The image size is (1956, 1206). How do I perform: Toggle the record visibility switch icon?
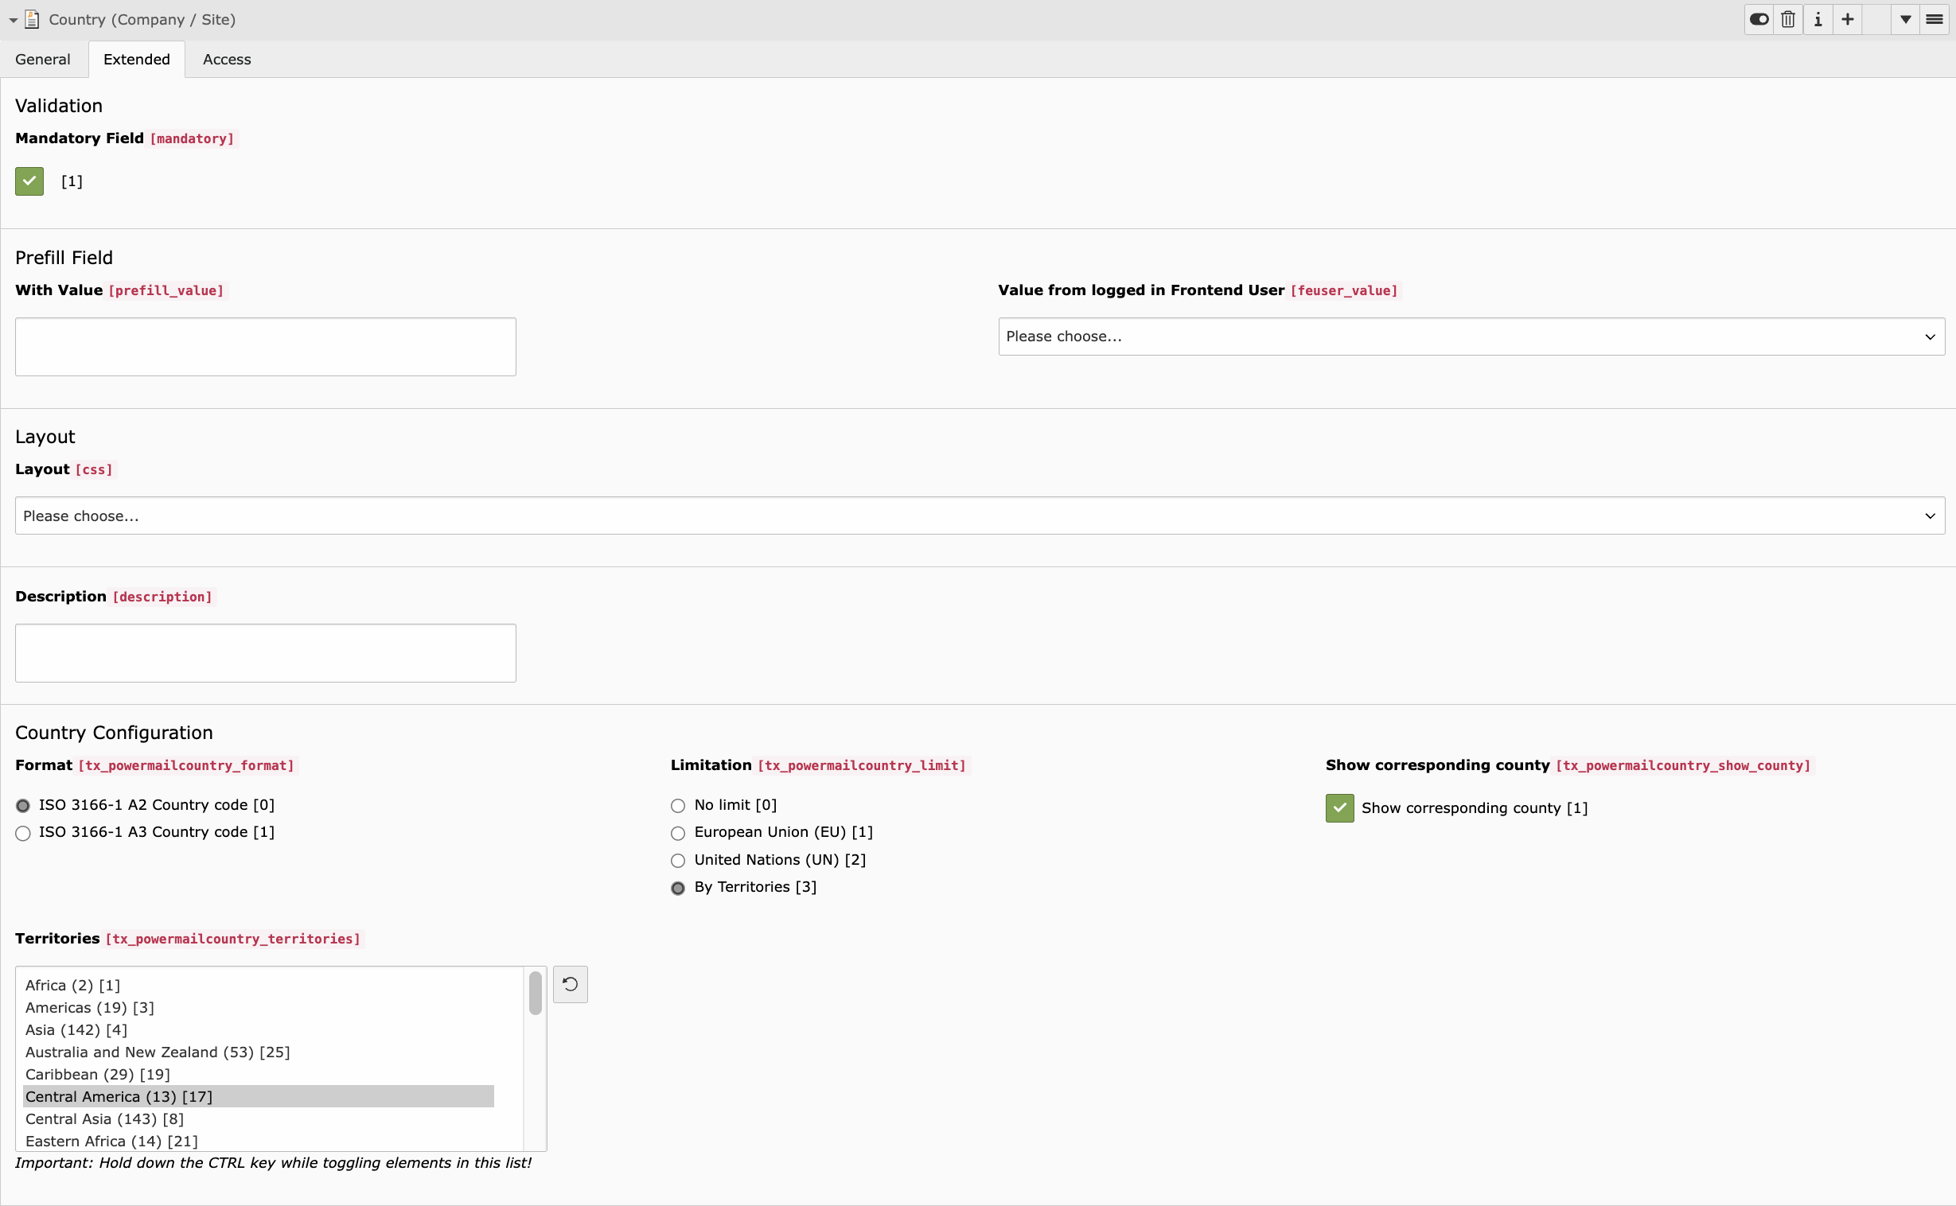tap(1759, 19)
